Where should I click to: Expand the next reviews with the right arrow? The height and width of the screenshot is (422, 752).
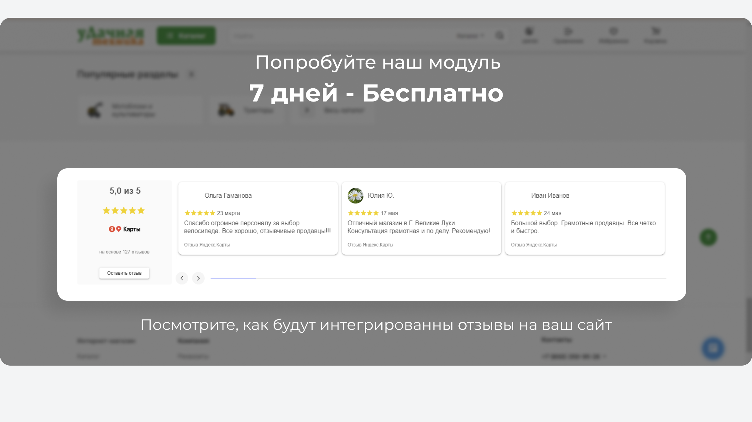tap(198, 278)
